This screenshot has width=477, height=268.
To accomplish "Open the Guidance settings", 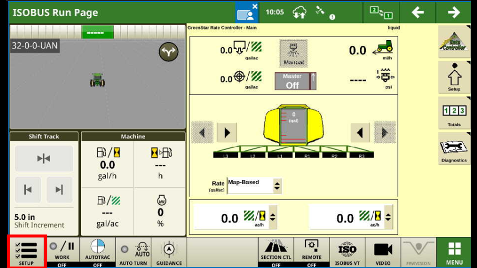I will [x=169, y=252].
